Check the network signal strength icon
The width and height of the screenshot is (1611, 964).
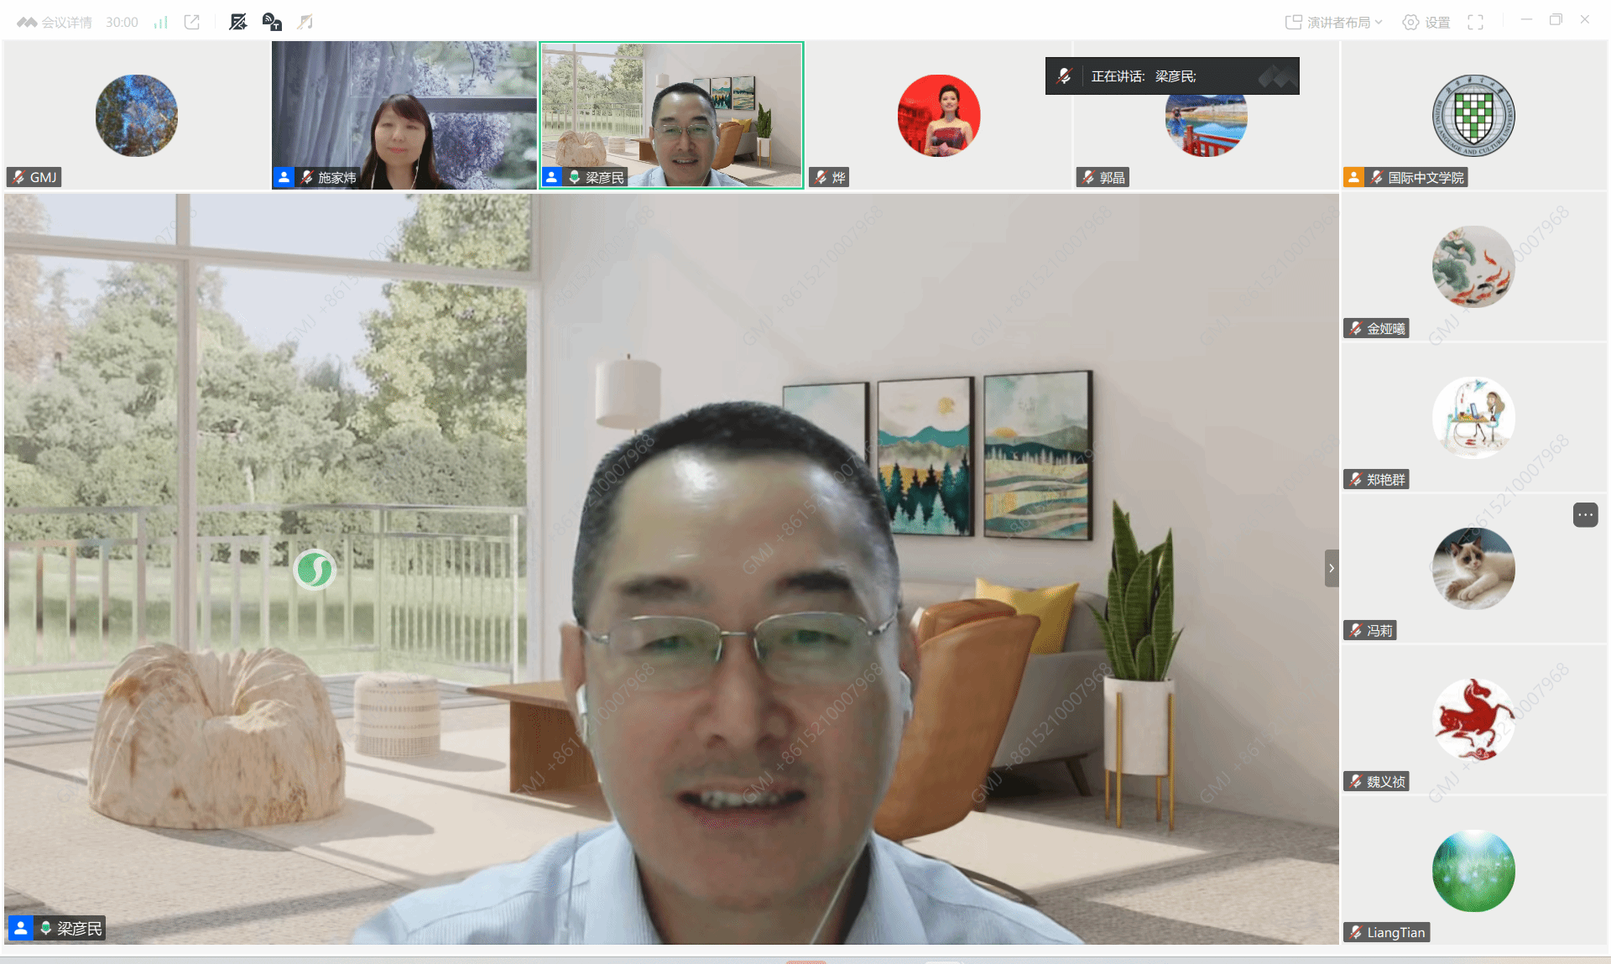[x=161, y=22]
